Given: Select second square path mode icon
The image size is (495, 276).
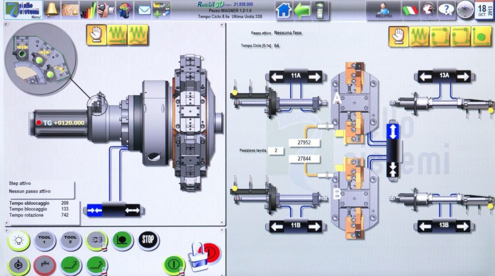Looking at the screenshot, I should pyautogui.click(x=460, y=37).
